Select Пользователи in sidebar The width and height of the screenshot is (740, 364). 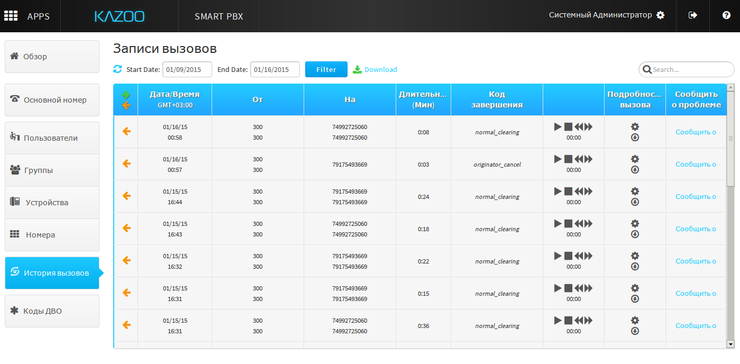[52, 138]
